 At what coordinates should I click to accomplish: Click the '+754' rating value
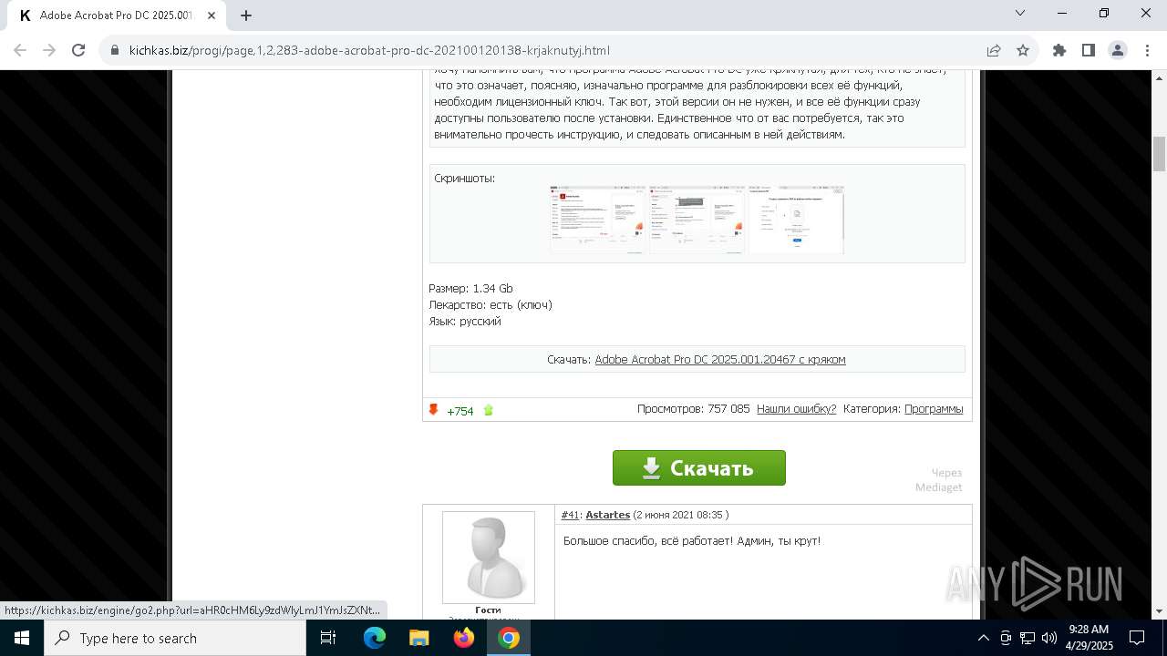coord(460,411)
